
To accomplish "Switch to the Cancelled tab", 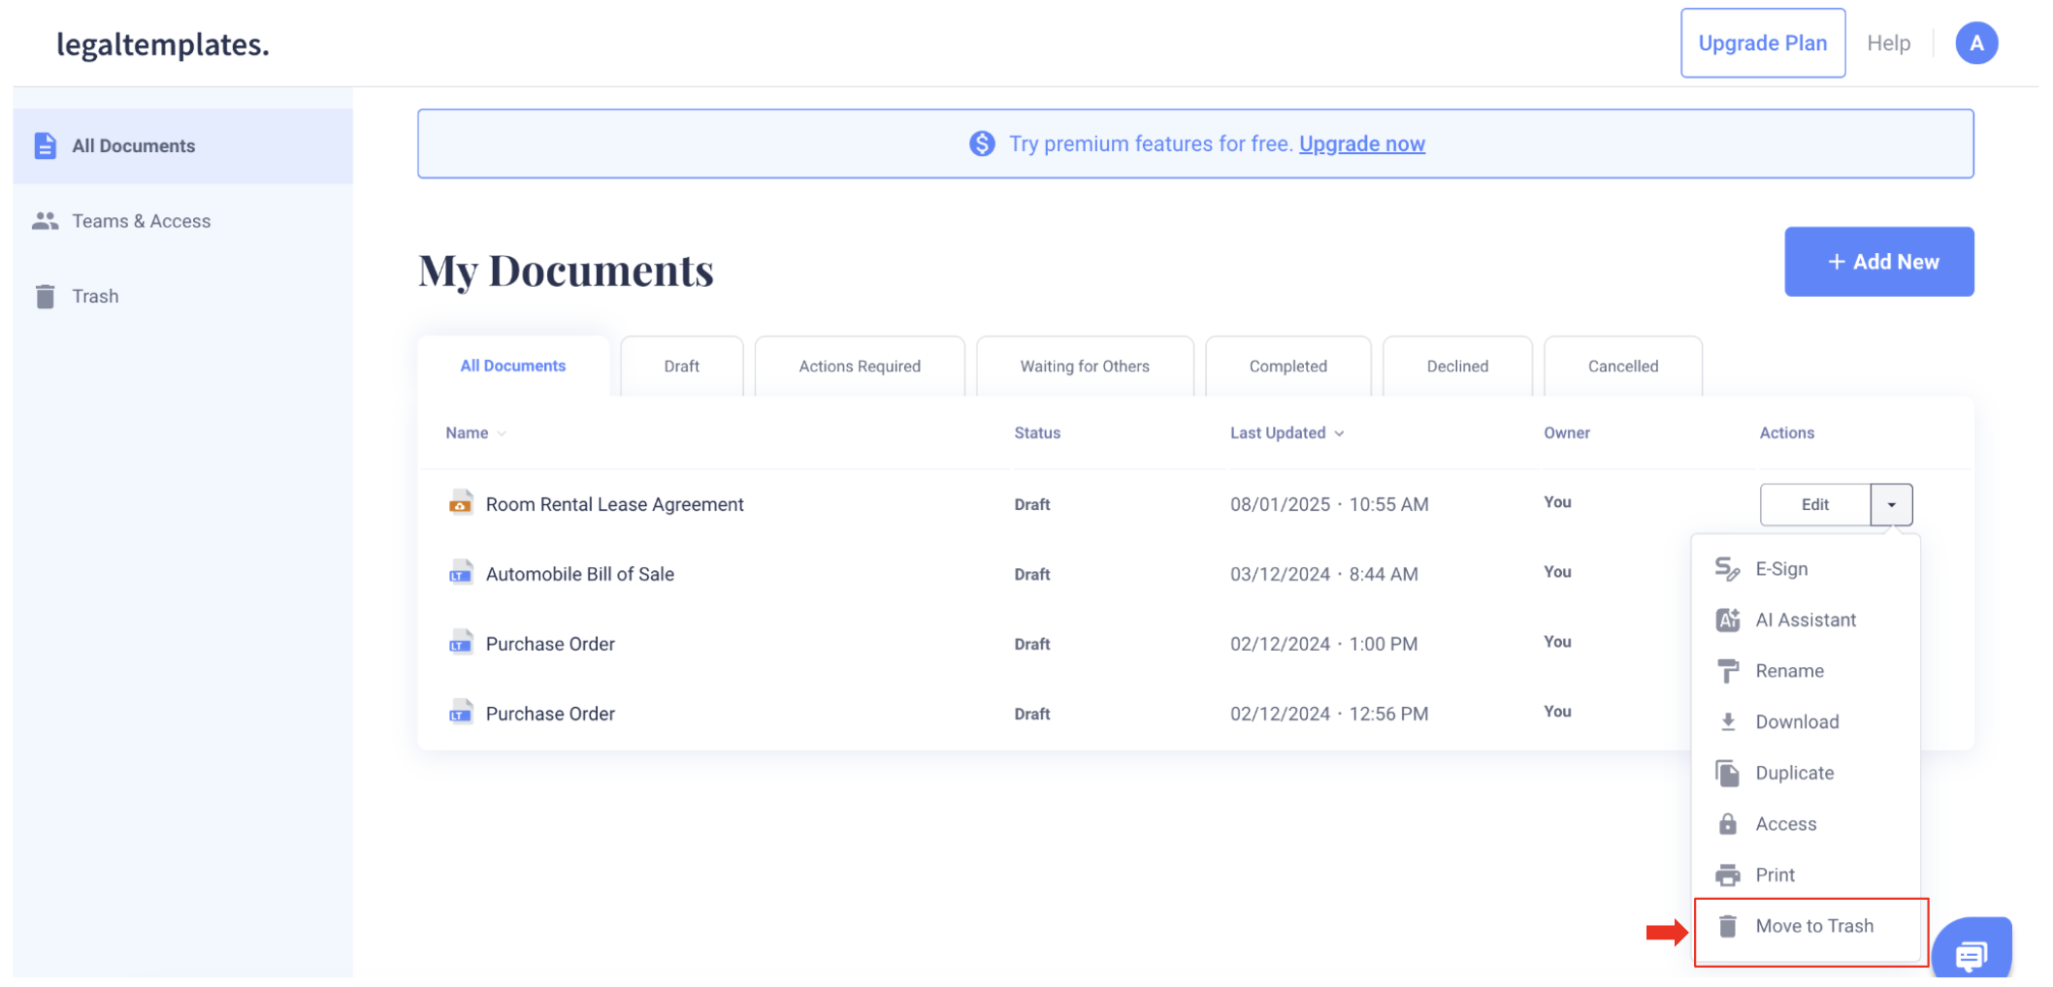I will pos(1623,366).
